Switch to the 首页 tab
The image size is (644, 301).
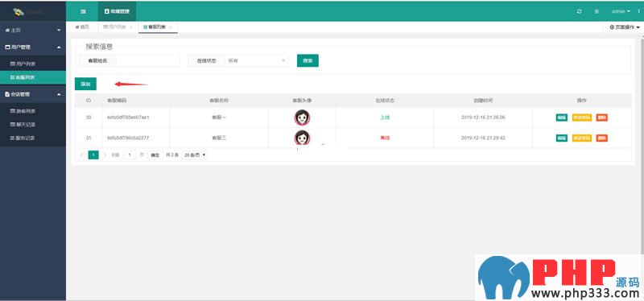tap(82, 27)
